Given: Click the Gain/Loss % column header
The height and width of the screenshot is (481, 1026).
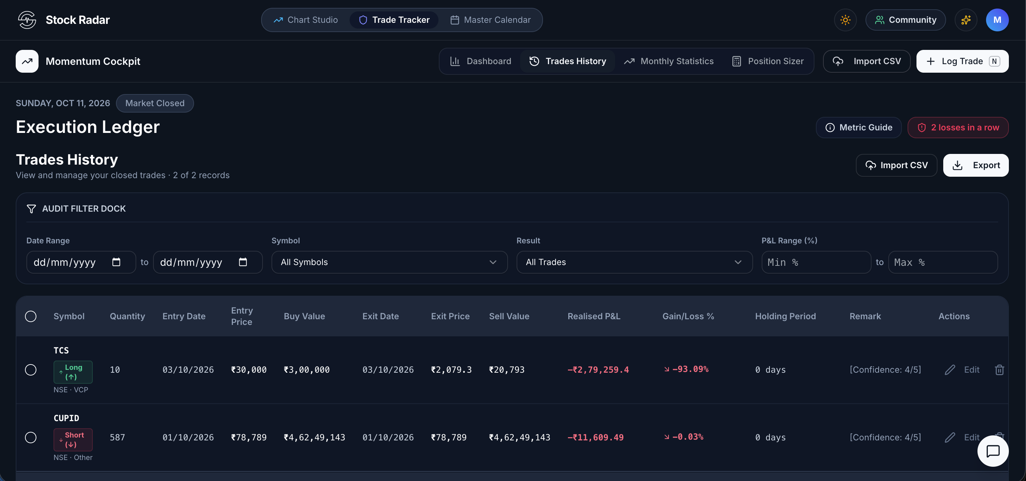Looking at the screenshot, I should pos(688,316).
